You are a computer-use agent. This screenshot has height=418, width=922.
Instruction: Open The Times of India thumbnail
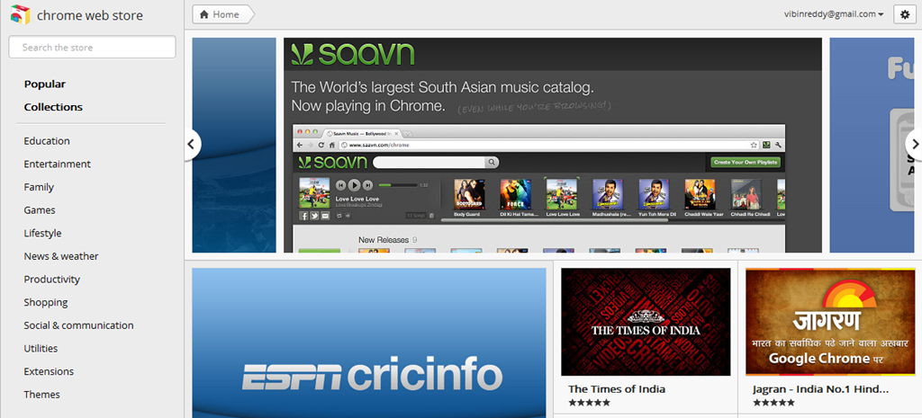coord(646,322)
